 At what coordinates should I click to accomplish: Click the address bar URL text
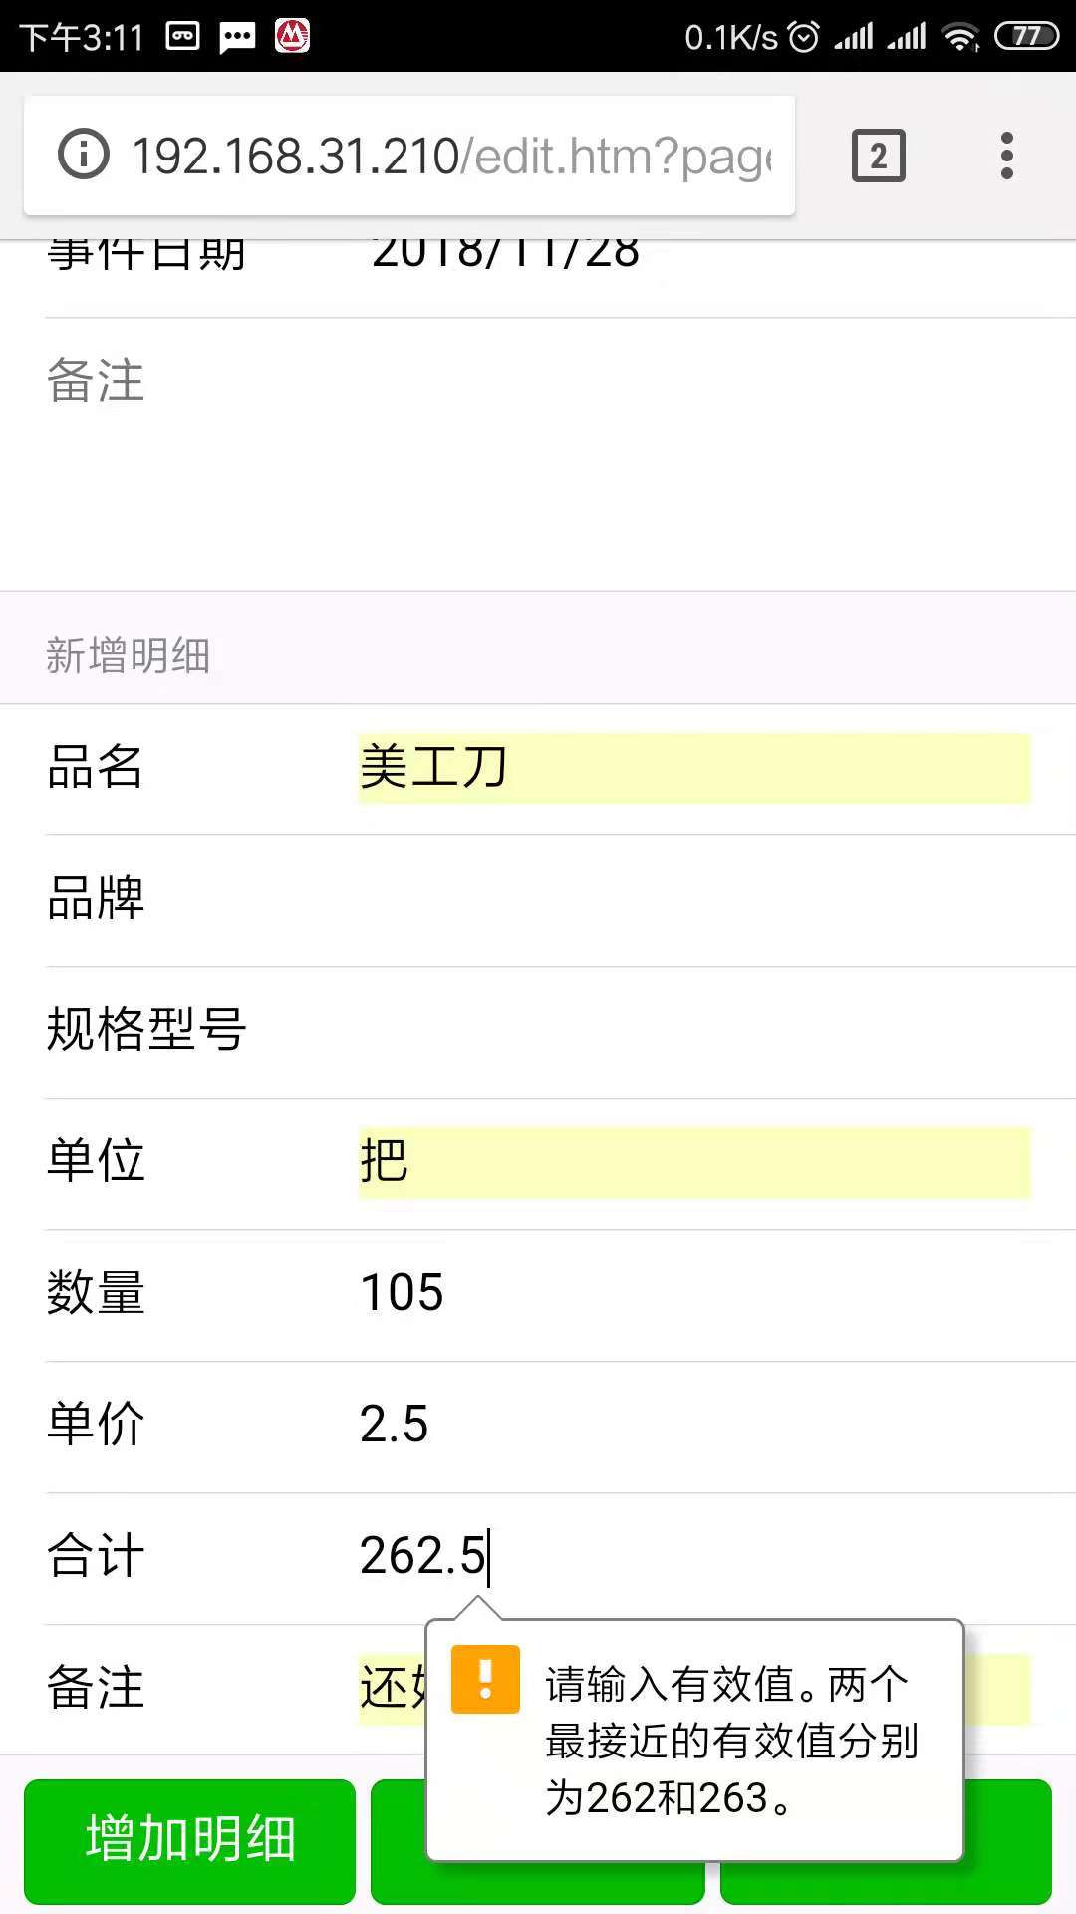pyautogui.click(x=452, y=157)
